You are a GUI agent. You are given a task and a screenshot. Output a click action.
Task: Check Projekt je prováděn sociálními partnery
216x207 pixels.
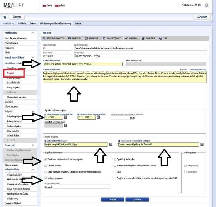click(x=115, y=178)
